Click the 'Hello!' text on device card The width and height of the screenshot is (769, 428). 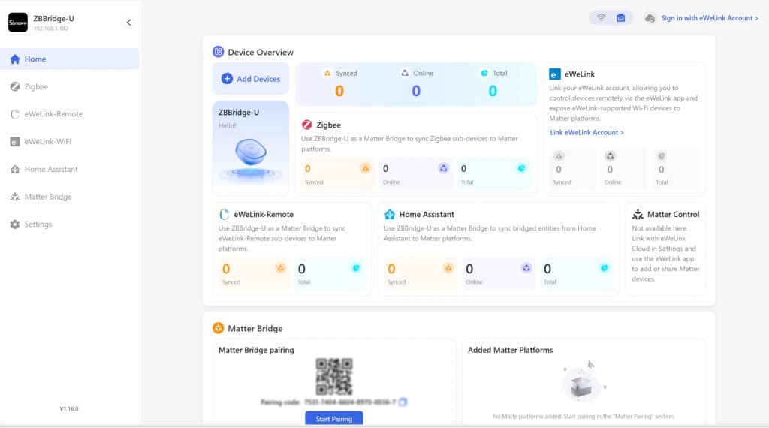point(227,125)
